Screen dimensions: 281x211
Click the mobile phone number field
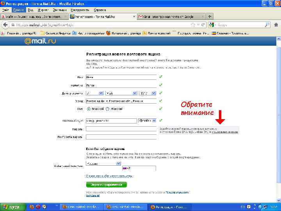click(x=139, y=168)
